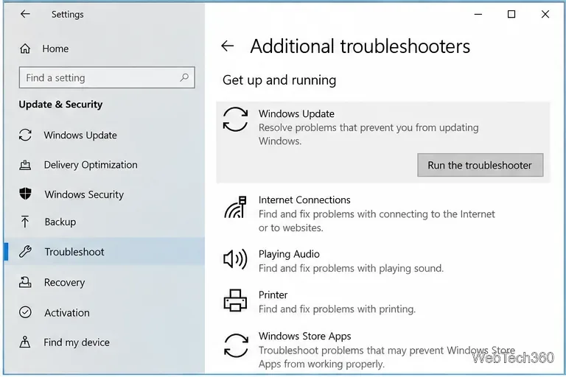Click the Update & Security heading
This screenshot has width=566, height=377.
60,105
